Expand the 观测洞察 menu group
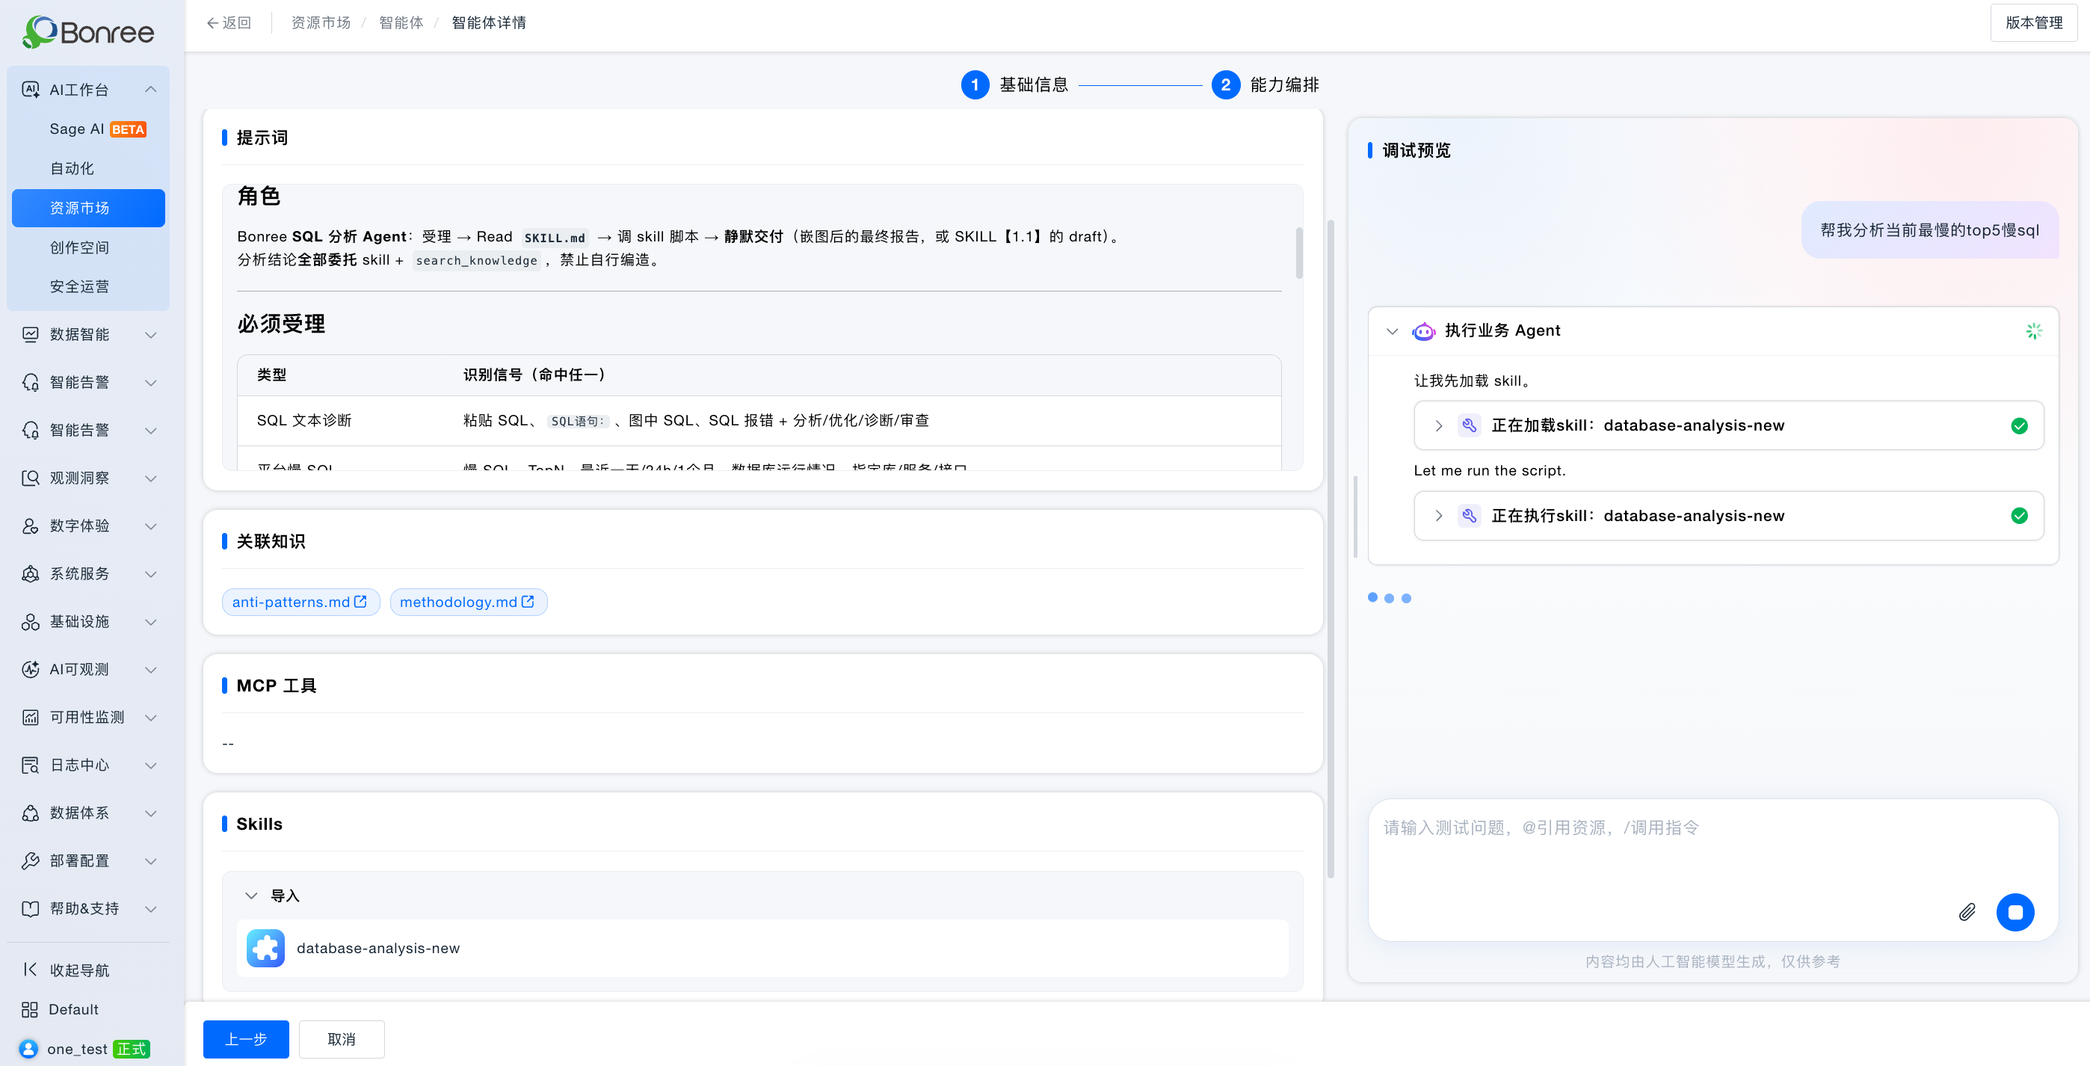 coord(151,478)
